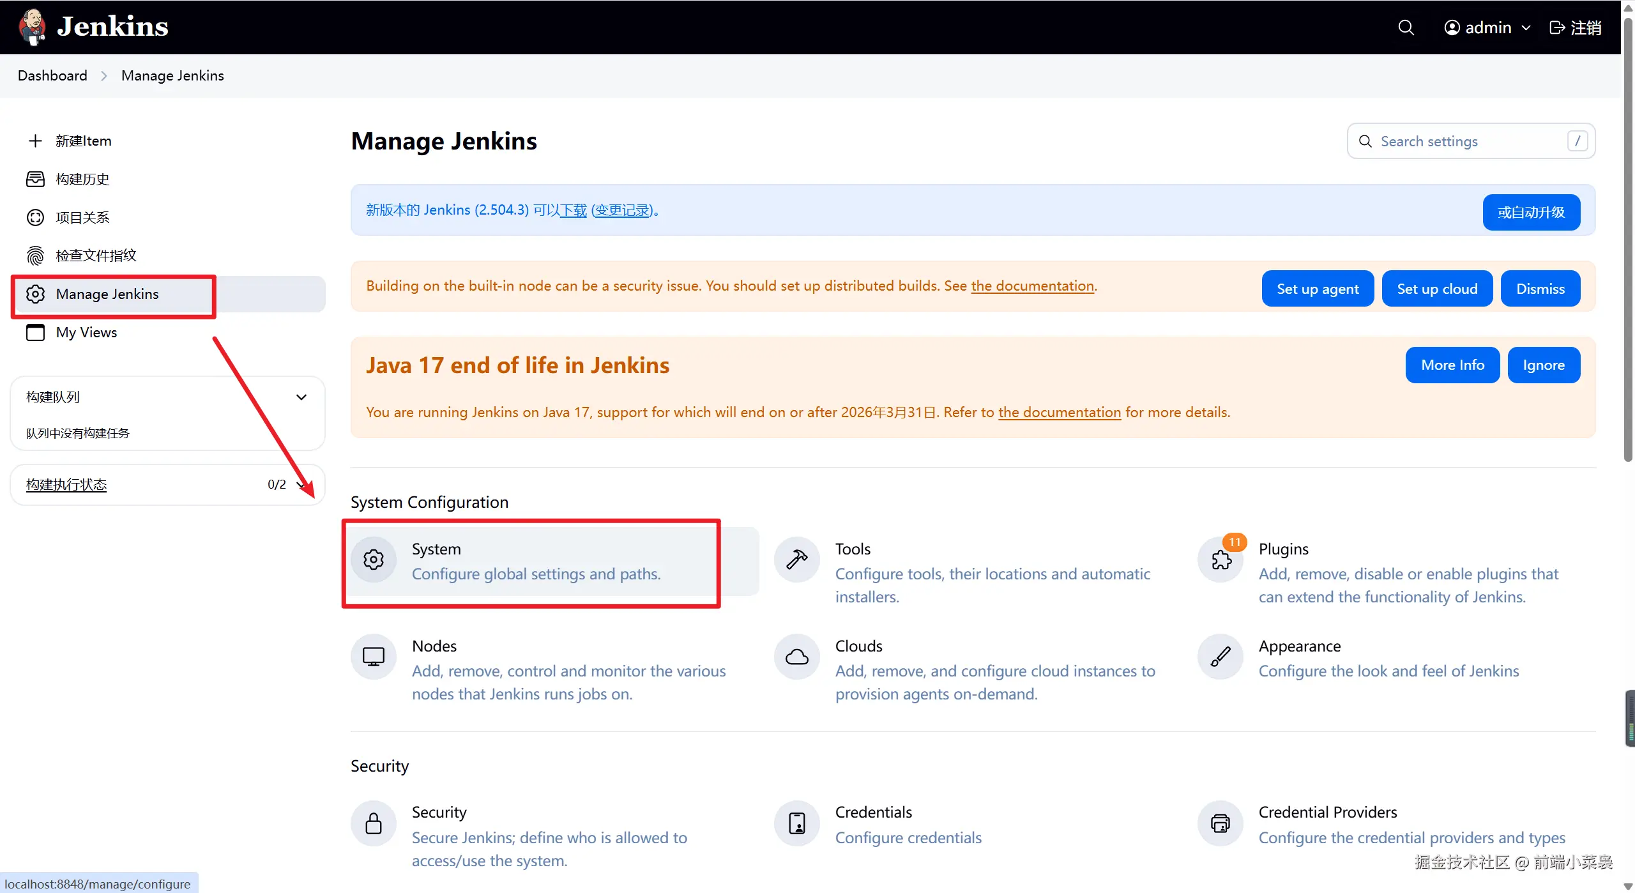Click the search magnifier icon in header

pyautogui.click(x=1406, y=27)
